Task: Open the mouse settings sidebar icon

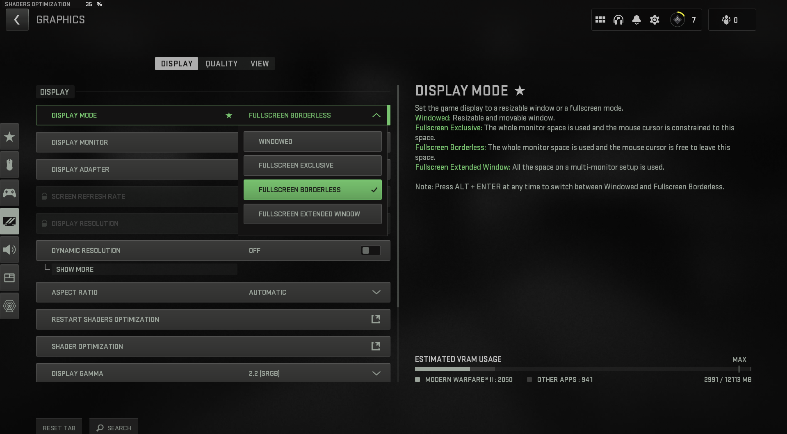Action: pos(9,165)
